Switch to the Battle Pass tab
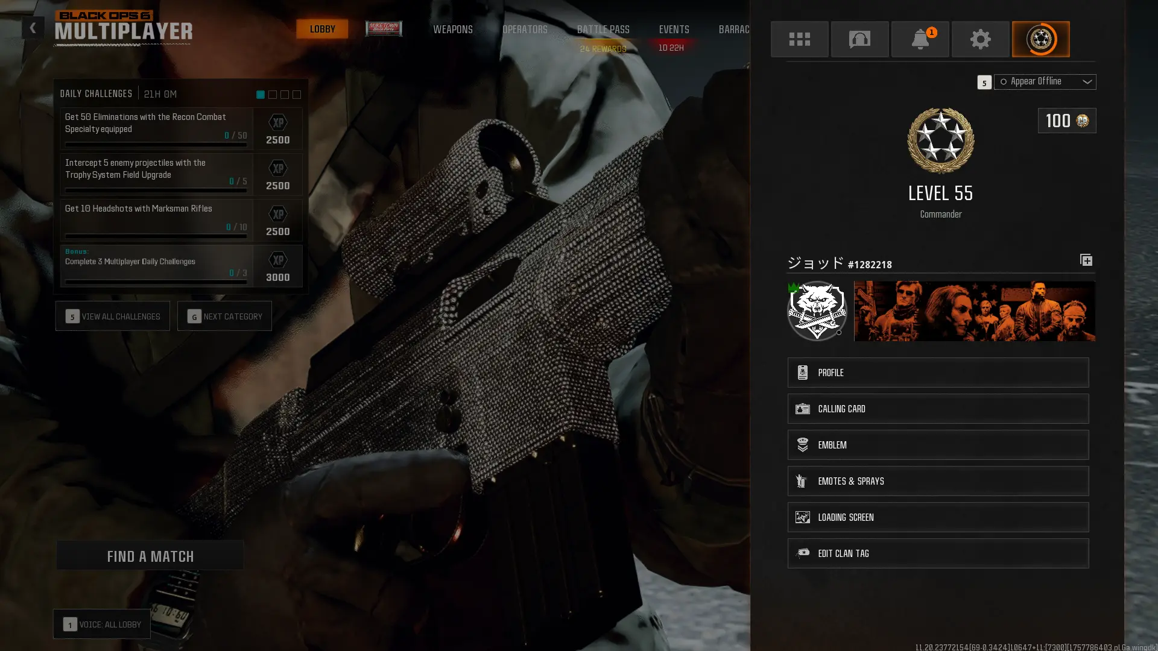The height and width of the screenshot is (651, 1158). [x=603, y=30]
